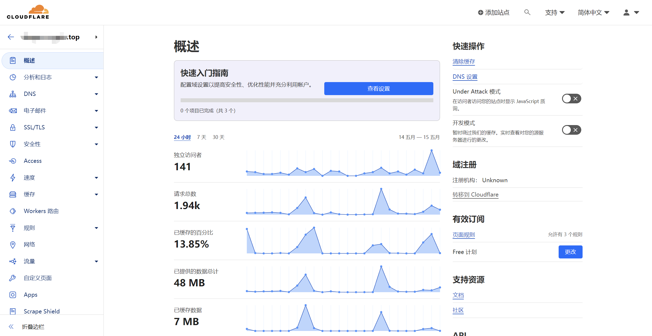Open the 清除缓存 quick action link
The width and height of the screenshot is (652, 336).
point(463,62)
